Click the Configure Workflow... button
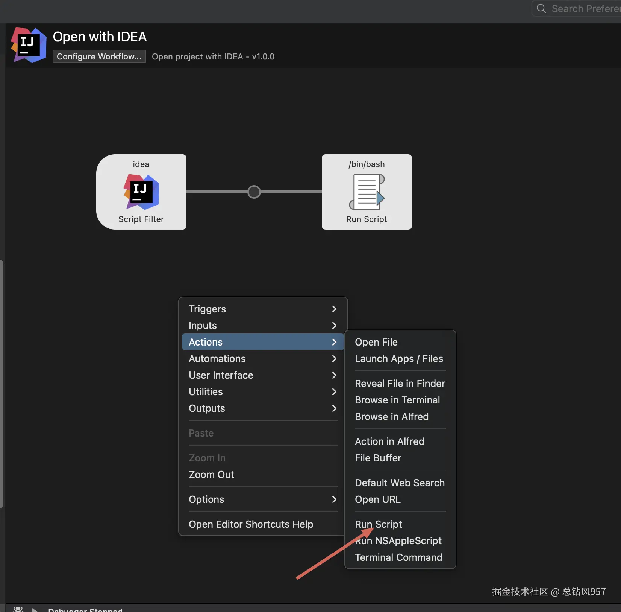621x612 pixels. [x=99, y=56]
